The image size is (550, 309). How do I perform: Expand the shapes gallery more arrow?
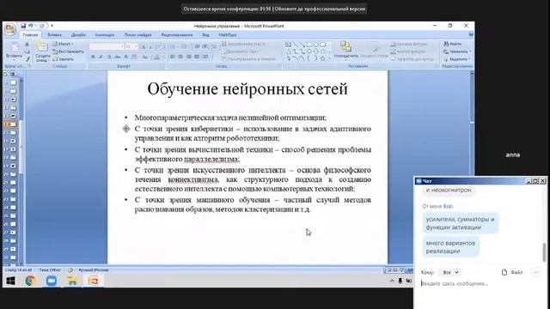[329, 59]
